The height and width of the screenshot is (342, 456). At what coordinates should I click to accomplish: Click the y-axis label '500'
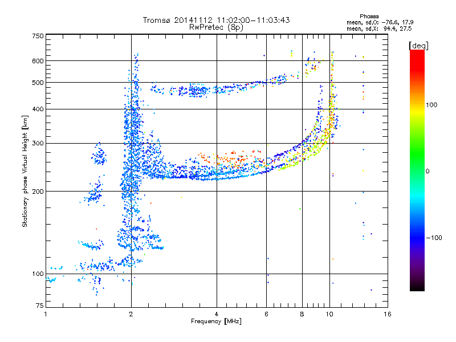click(38, 83)
